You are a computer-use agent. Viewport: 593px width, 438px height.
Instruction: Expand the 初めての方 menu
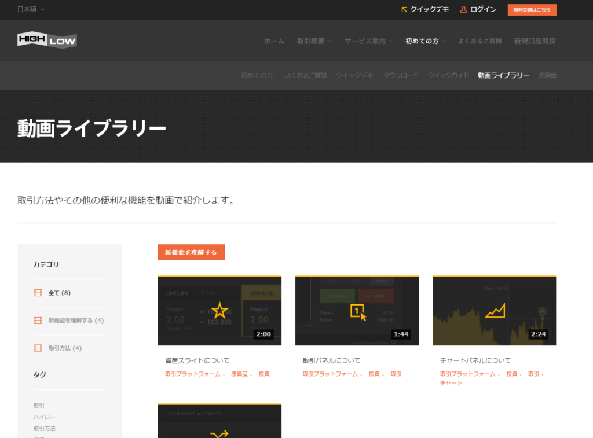tap(426, 41)
